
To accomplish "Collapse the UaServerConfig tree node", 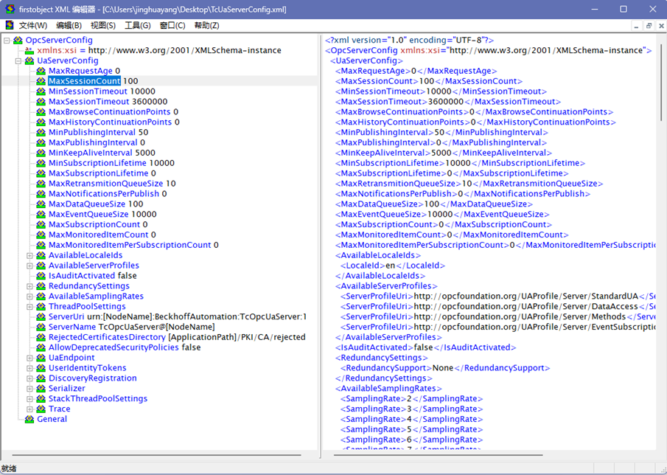I will click(18, 61).
